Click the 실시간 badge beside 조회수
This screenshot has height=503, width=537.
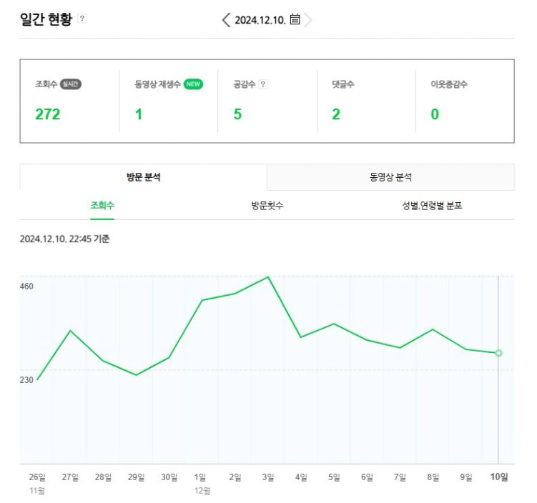(x=71, y=84)
